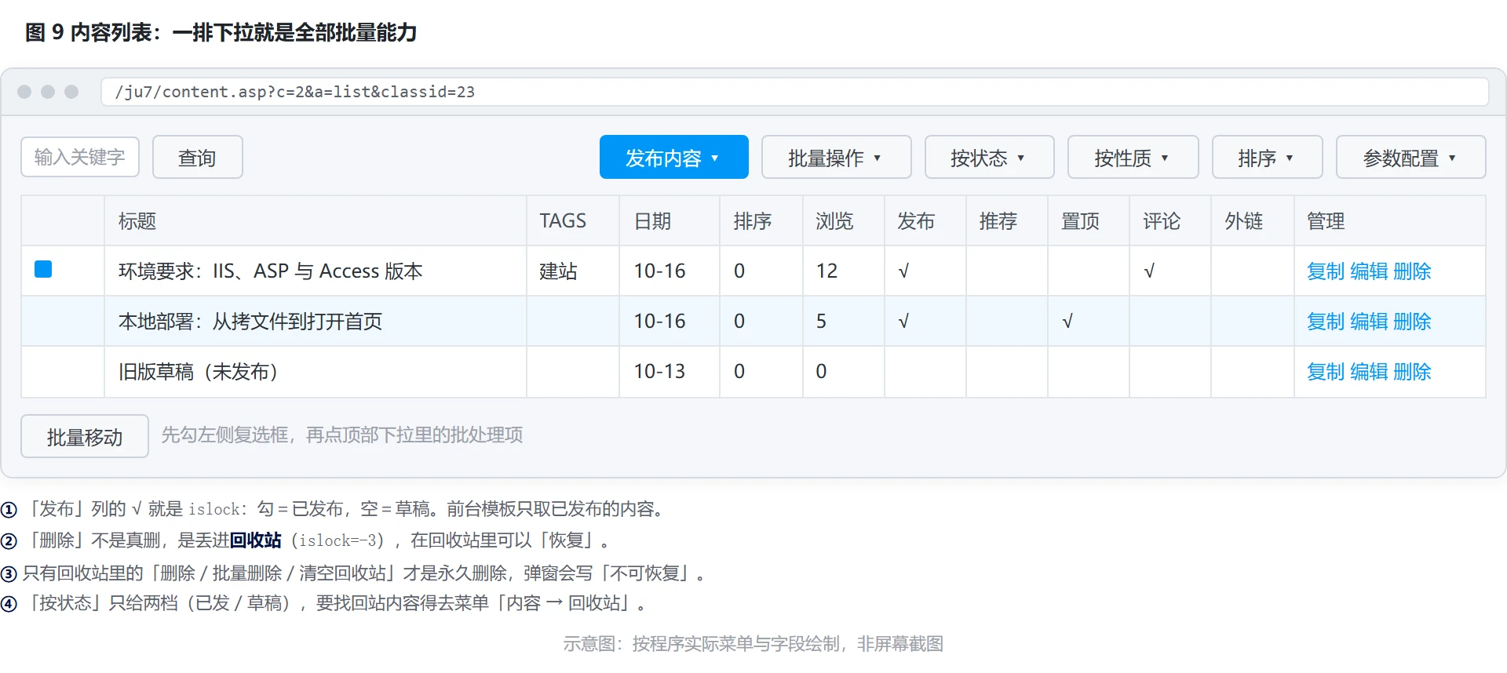This screenshot has height=673, width=1507.
Task: Click the 查询 search button
Action: pos(197,158)
